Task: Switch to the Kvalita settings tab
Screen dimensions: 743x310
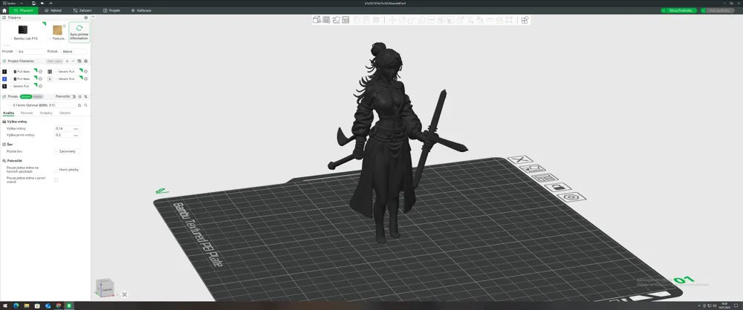Action: [x=8, y=113]
